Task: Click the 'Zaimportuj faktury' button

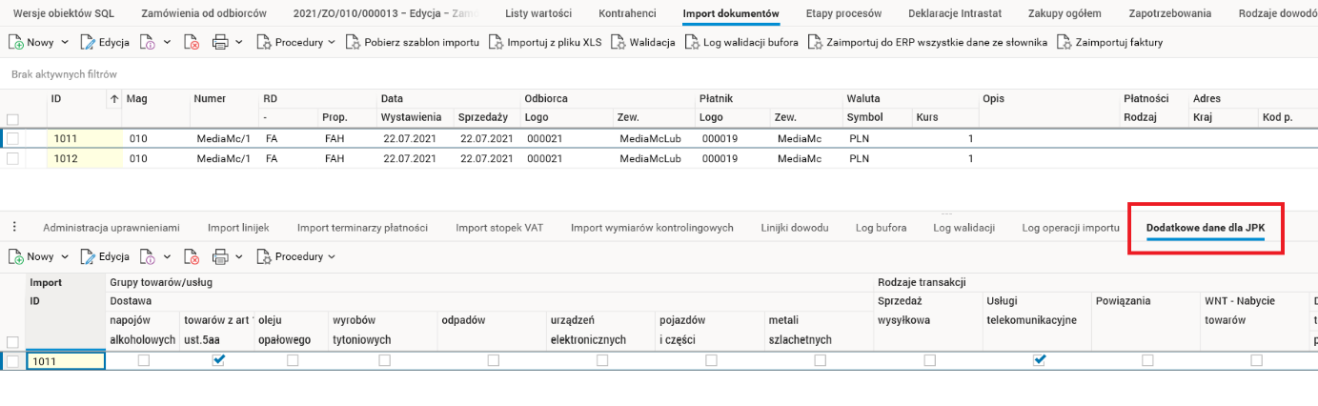Action: click(1110, 43)
